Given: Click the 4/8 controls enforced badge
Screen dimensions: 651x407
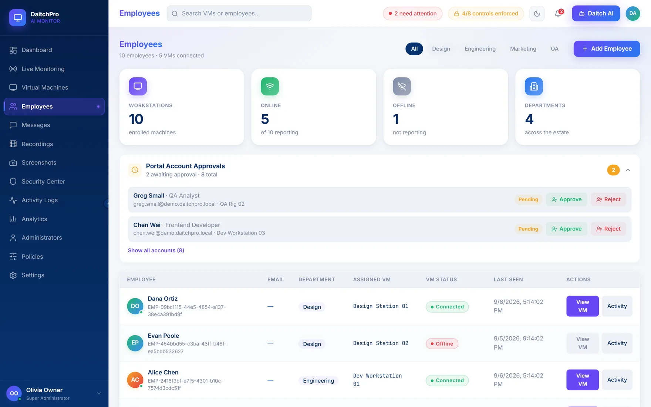Looking at the screenshot, I should pos(486,14).
